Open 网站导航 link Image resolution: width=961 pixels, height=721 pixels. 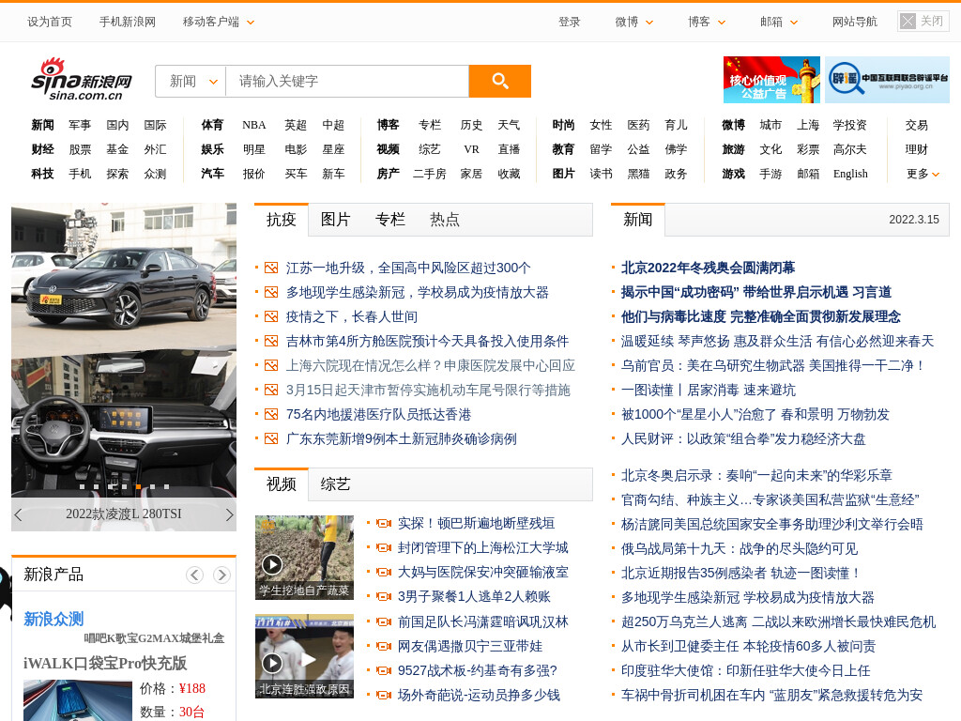(854, 23)
